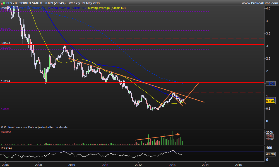Screen dimensions: 279x167
Task: Select the 3.0574 resistance level label
Action: (x=6, y=43)
